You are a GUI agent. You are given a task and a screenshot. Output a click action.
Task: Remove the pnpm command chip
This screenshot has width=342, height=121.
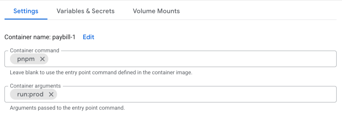point(42,59)
